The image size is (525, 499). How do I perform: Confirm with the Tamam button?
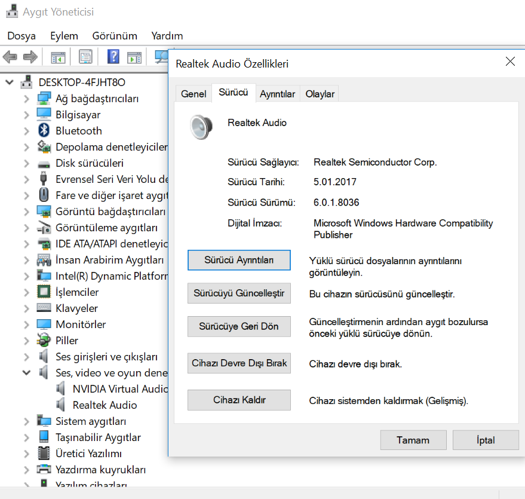point(413,440)
